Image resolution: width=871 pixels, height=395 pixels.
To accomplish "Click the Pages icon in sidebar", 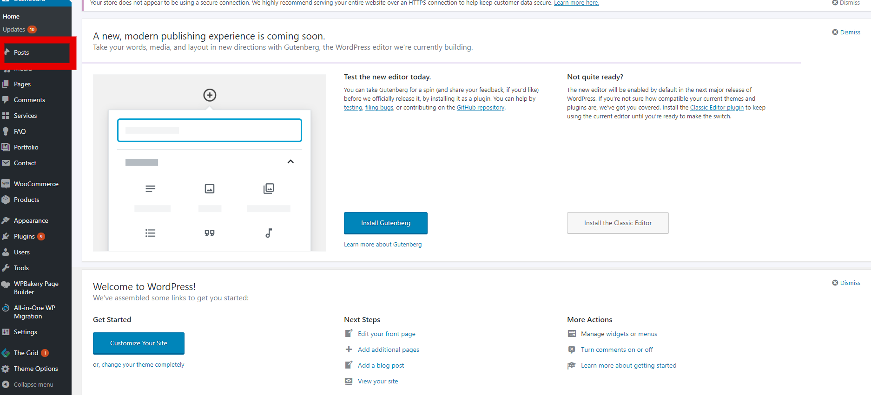I will click(x=6, y=84).
